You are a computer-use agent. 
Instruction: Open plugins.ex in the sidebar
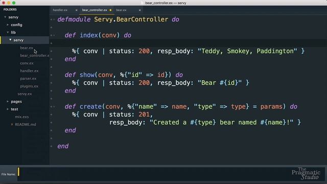[29, 86]
